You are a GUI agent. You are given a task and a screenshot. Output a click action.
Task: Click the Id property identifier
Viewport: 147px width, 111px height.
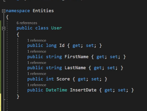(x=62, y=46)
